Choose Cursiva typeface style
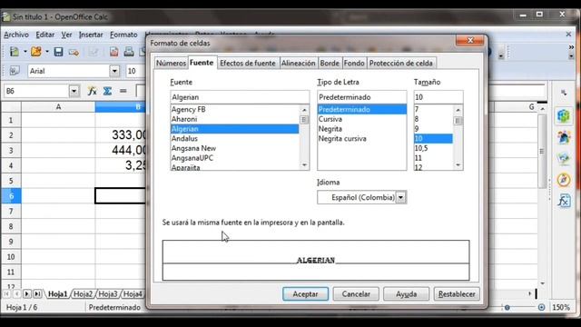This screenshot has width=581, height=327. [x=361, y=119]
